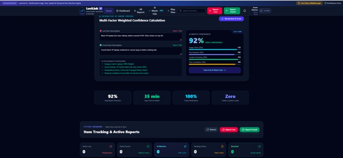Select the Active Lost stat card
Screen dimensions: 343x158
pos(97,150)
